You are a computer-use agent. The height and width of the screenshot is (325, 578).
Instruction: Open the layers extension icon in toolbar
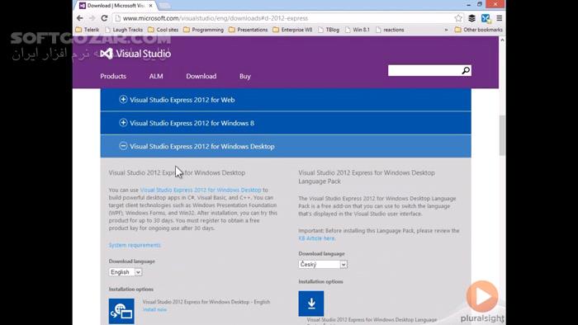coord(471,18)
